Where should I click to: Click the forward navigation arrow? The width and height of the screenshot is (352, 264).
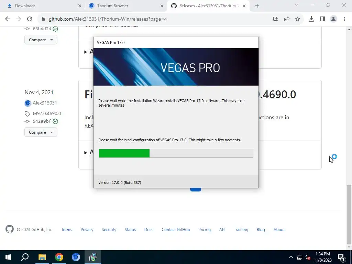19,19
